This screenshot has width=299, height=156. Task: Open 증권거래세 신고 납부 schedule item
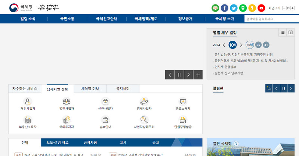tap(251, 61)
